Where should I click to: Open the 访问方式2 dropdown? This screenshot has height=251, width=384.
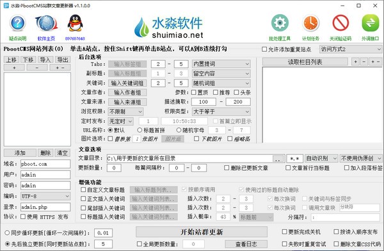351,49
